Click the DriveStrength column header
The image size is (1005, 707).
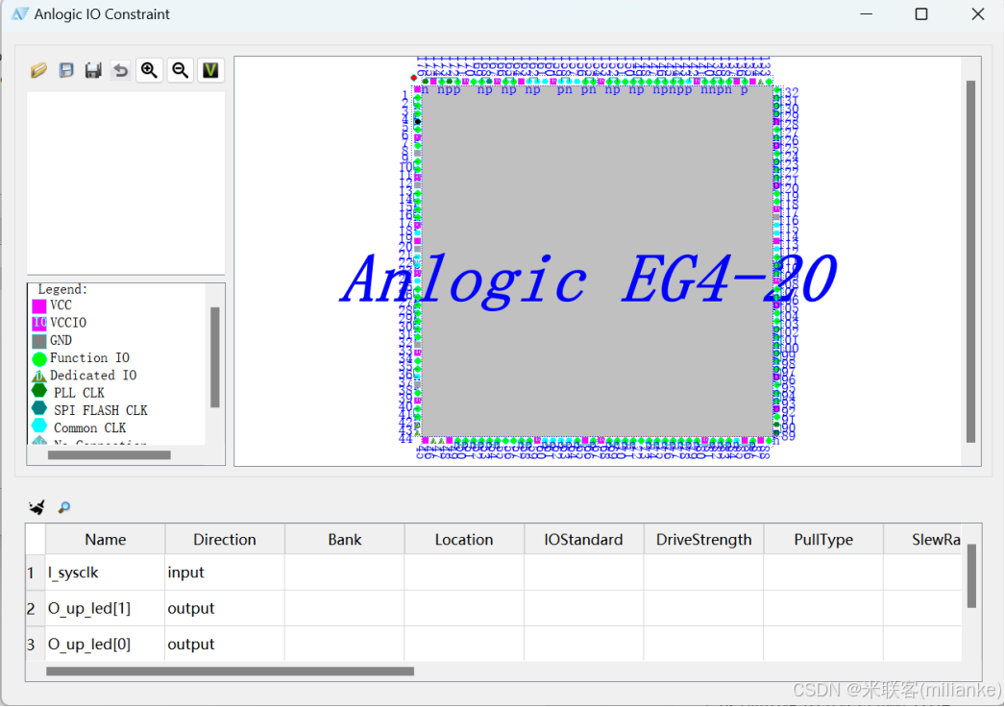click(x=703, y=540)
